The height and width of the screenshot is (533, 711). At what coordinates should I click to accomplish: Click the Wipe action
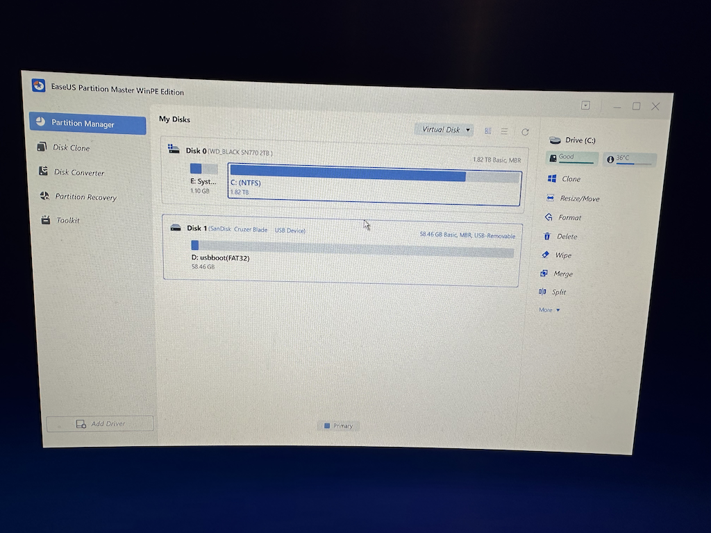tap(562, 255)
